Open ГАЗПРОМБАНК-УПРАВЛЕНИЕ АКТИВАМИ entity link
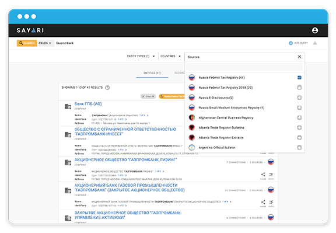This screenshot has width=336, height=233. 128,215
